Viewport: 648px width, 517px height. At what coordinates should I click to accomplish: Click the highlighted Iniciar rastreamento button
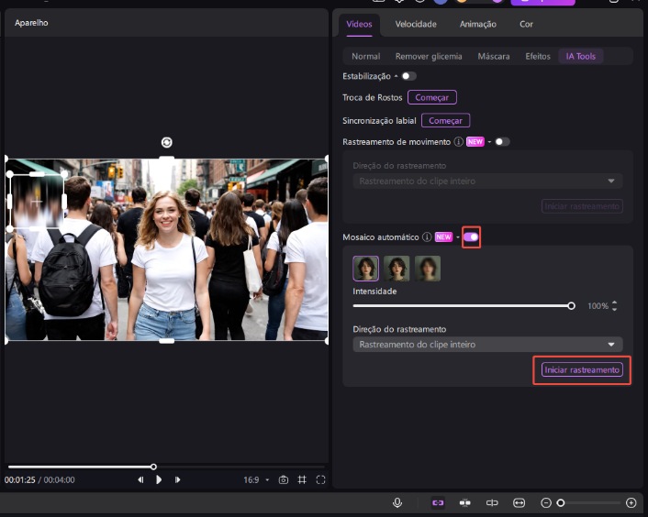pyautogui.click(x=582, y=369)
